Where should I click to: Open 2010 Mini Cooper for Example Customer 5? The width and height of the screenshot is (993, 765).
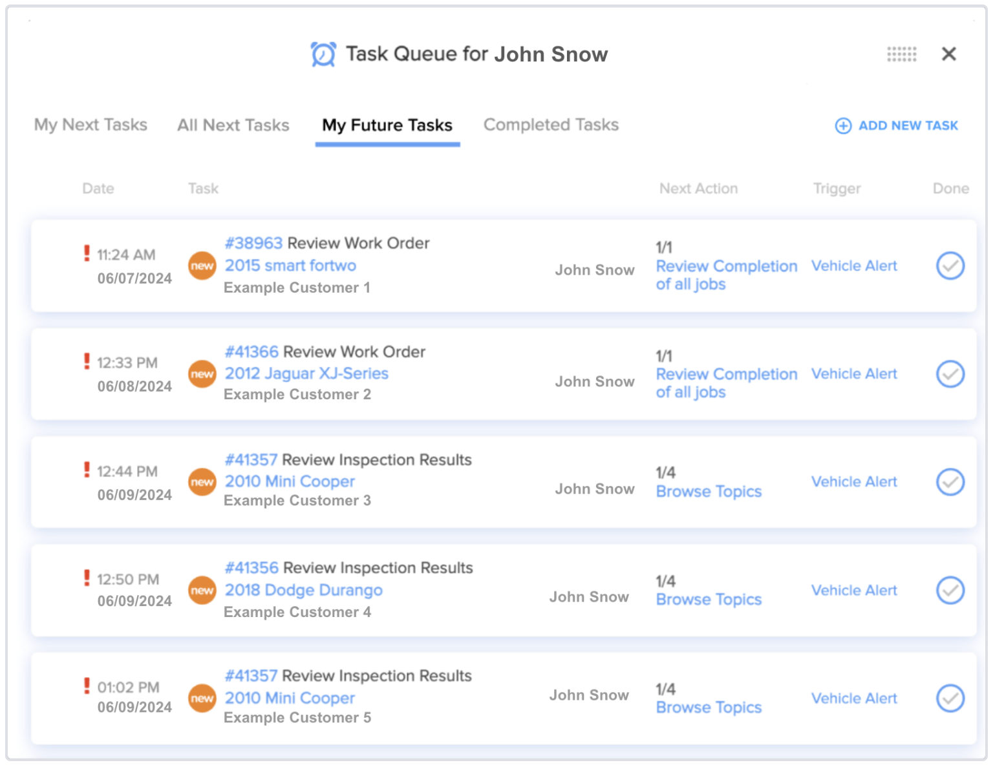click(290, 698)
